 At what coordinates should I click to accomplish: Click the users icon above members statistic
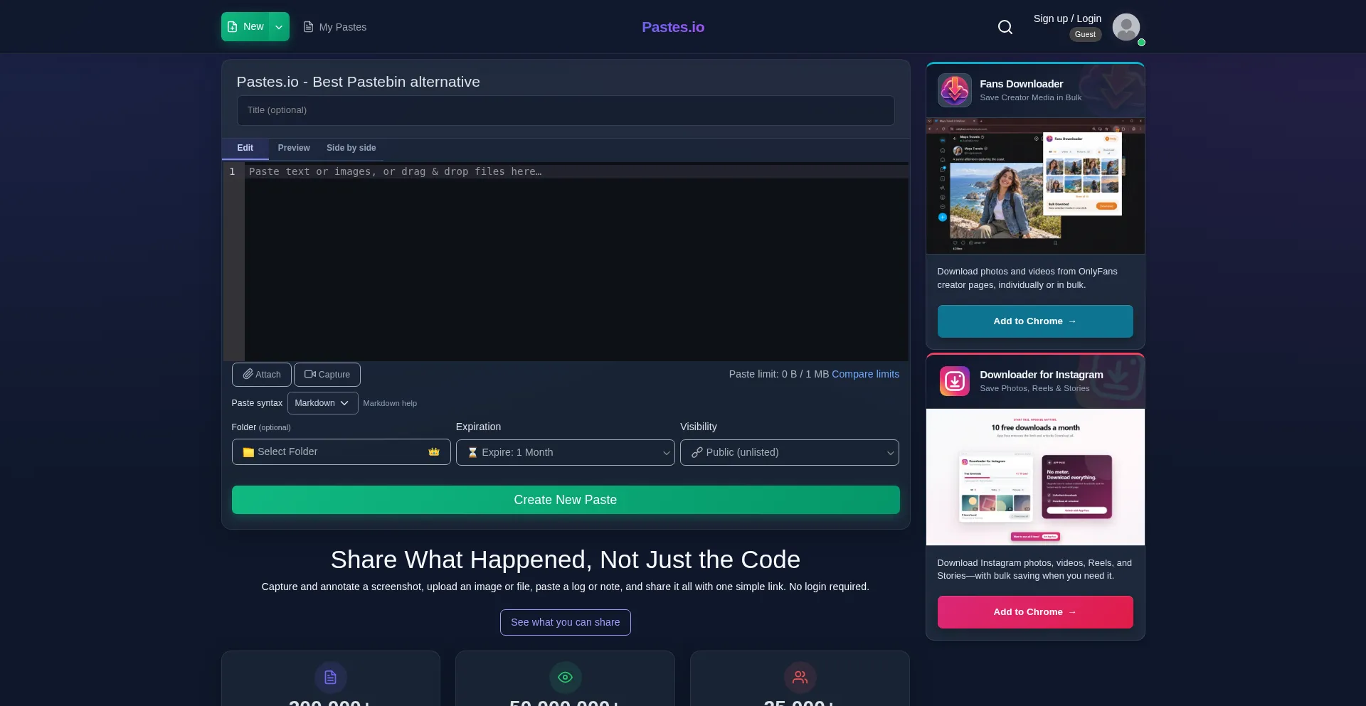click(800, 678)
